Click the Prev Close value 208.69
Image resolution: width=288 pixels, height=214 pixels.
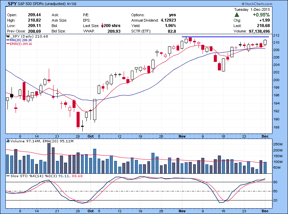click(x=34, y=31)
